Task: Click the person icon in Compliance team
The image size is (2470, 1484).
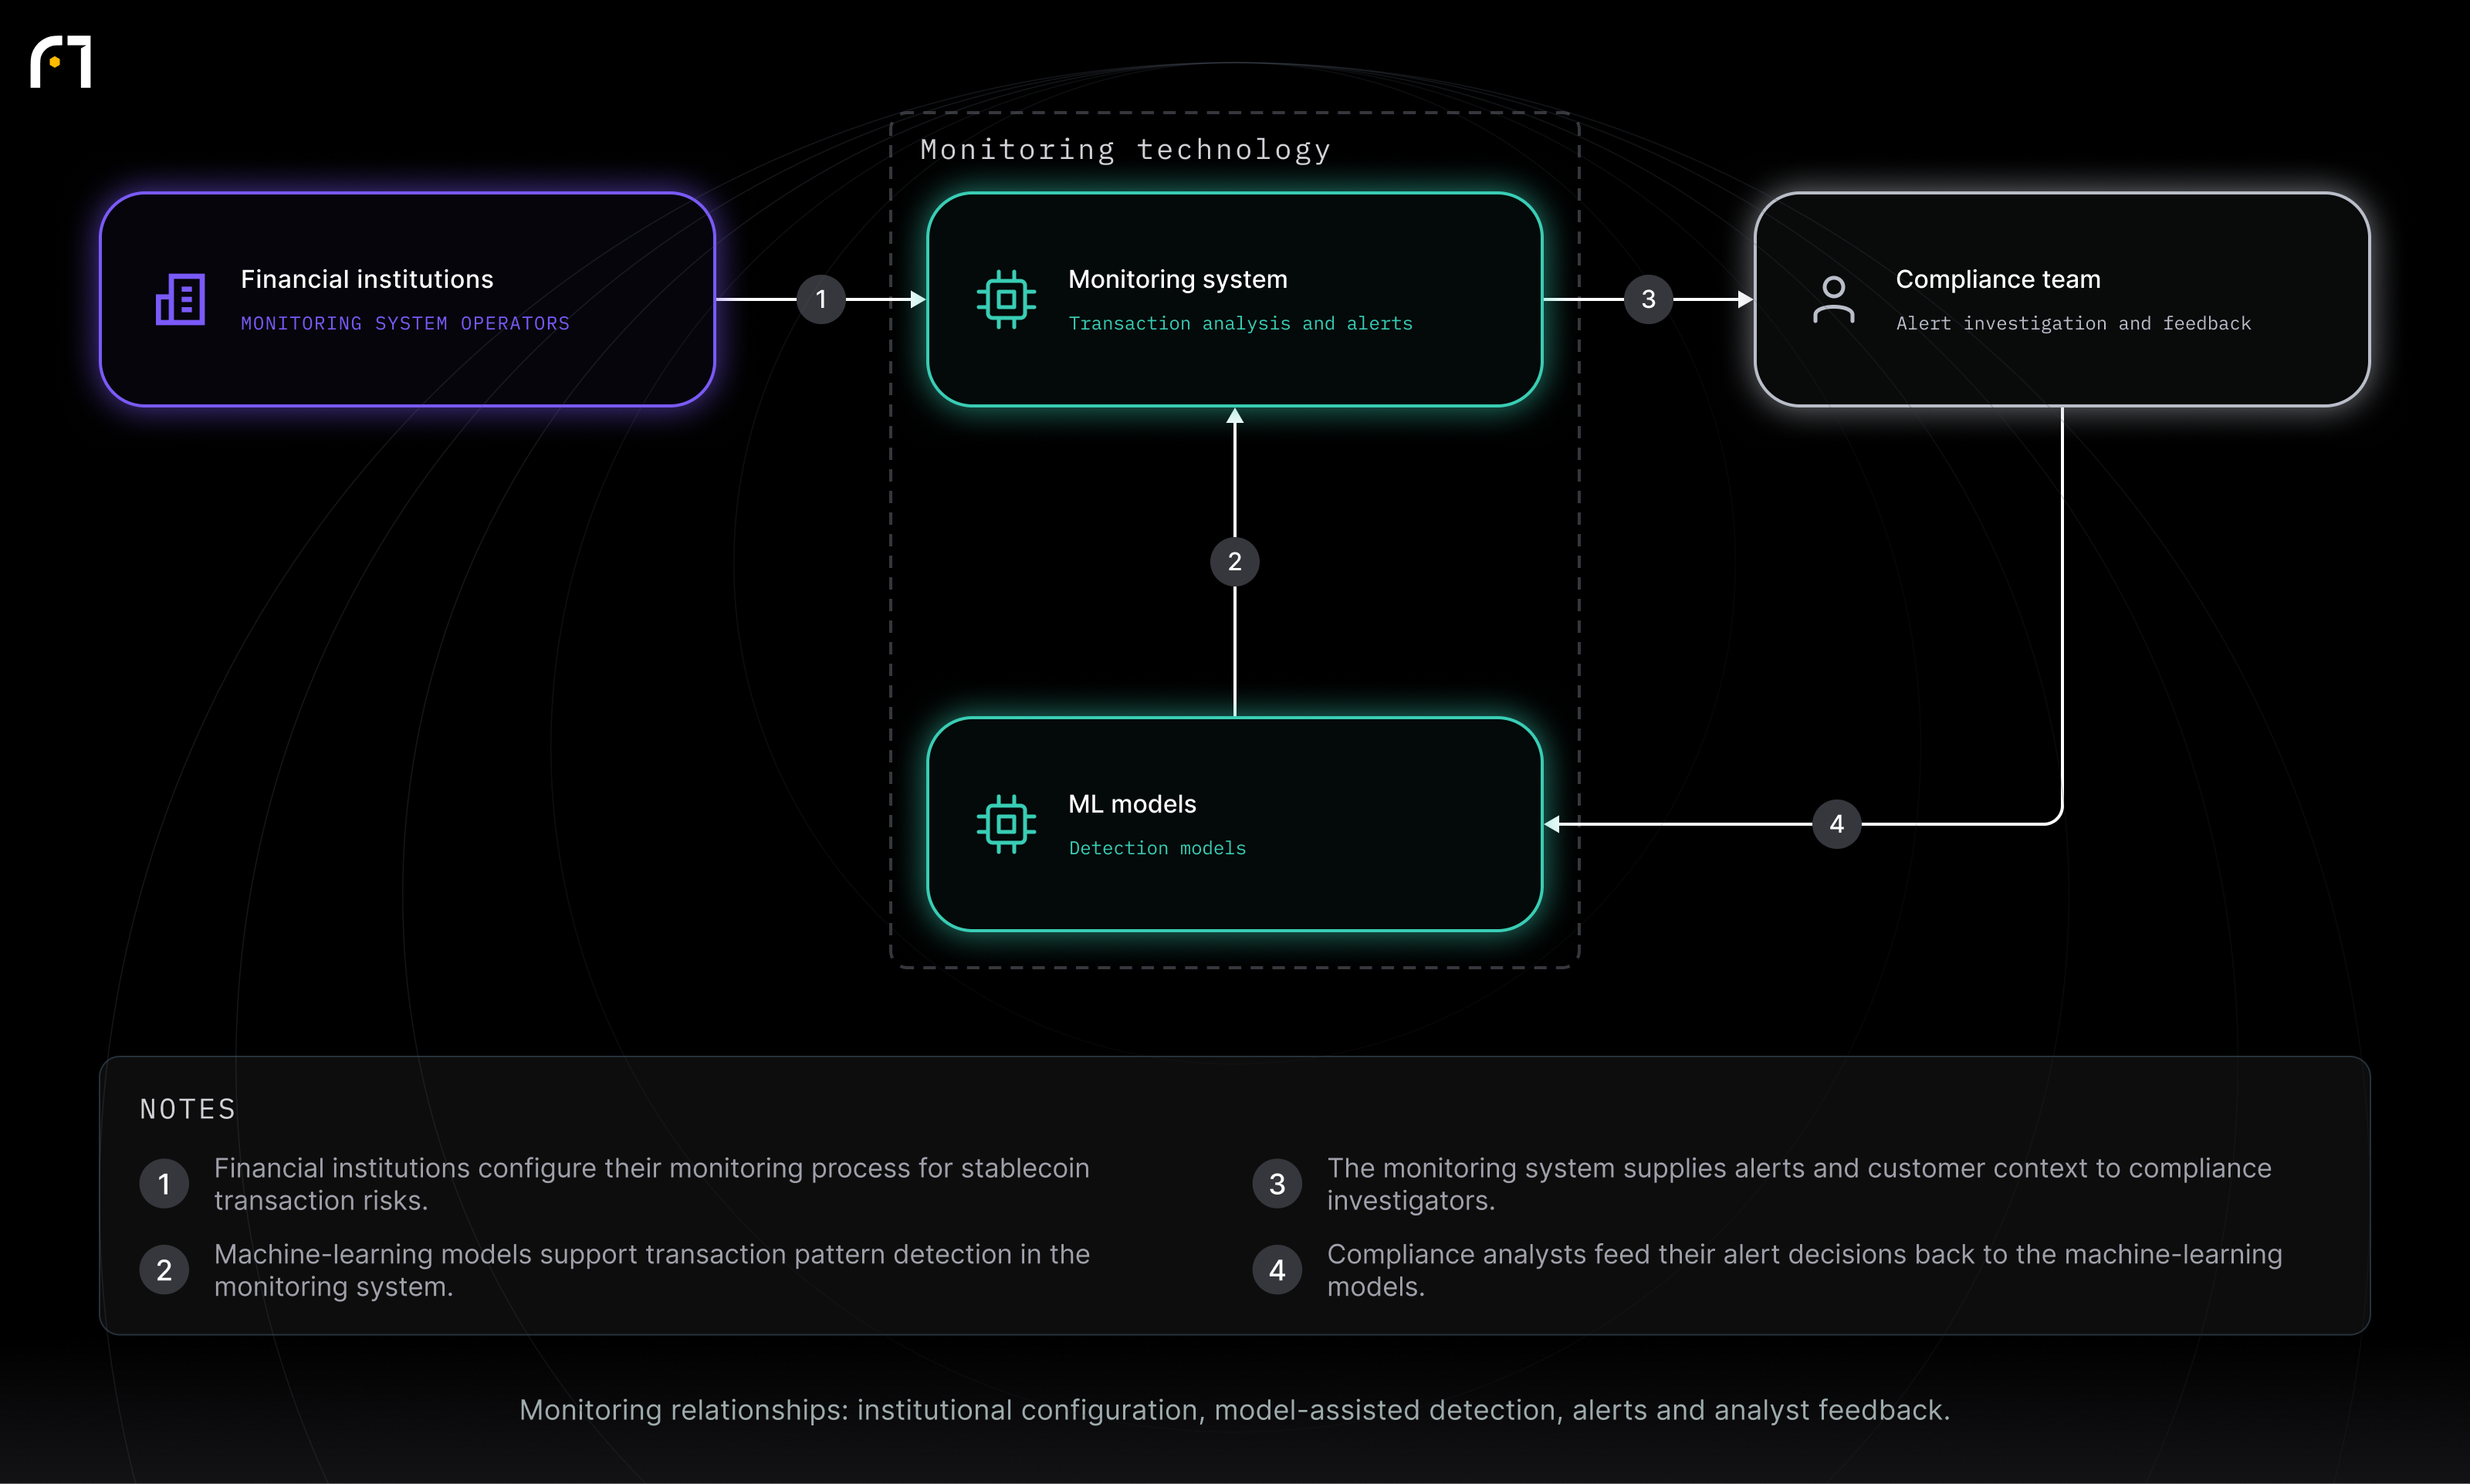Action: (x=1833, y=299)
